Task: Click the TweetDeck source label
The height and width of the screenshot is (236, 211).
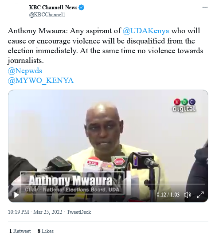Action: (79, 212)
